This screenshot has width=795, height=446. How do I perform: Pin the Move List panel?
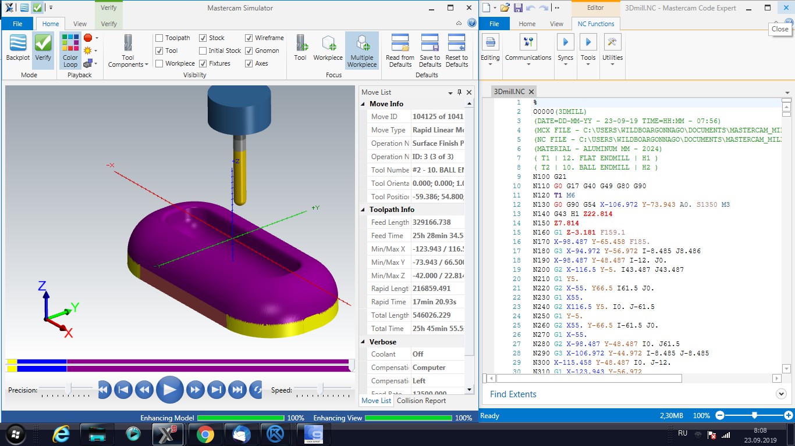pos(459,92)
